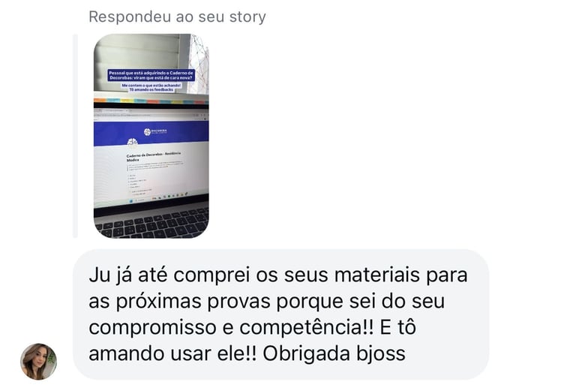Open the sender's profile picture avatar

[x=38, y=361]
